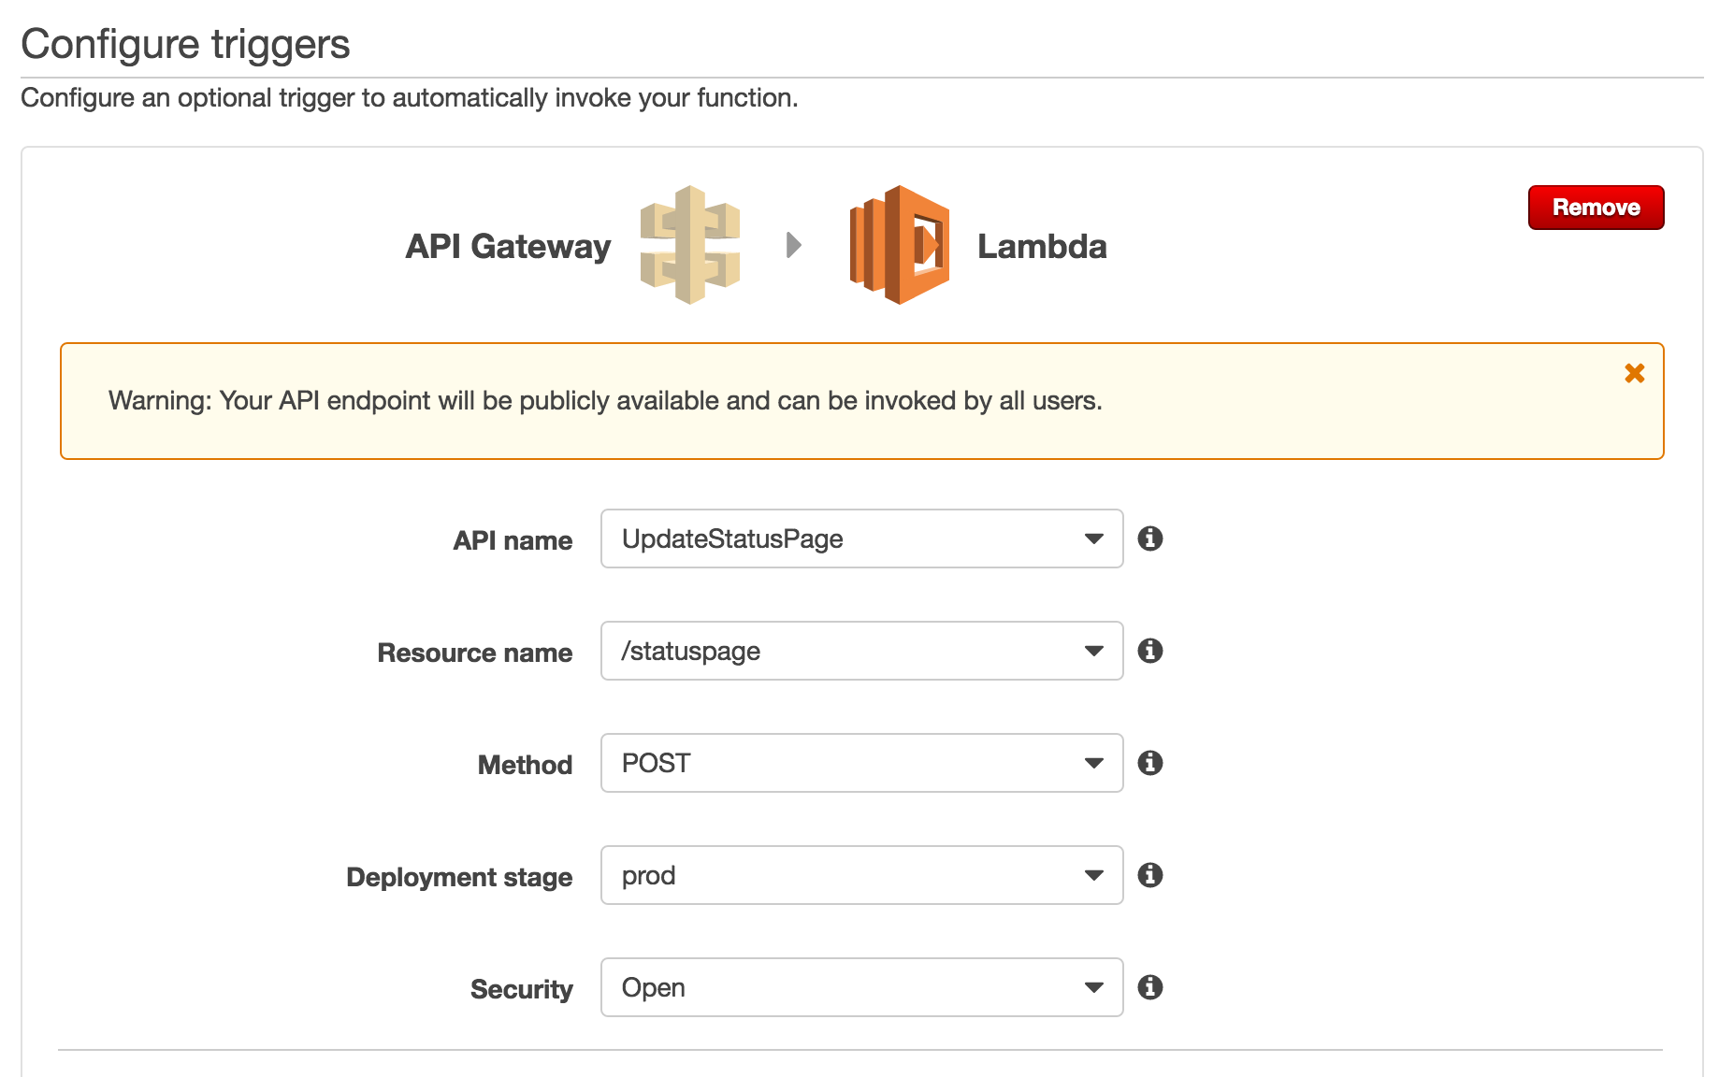The image size is (1719, 1077).
Task: Dismiss the public endpoint warning
Action: point(1635,373)
